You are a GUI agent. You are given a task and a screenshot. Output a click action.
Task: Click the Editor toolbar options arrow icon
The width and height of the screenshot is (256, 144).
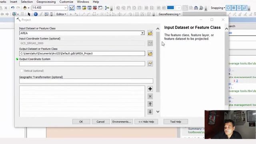pos(154,14)
